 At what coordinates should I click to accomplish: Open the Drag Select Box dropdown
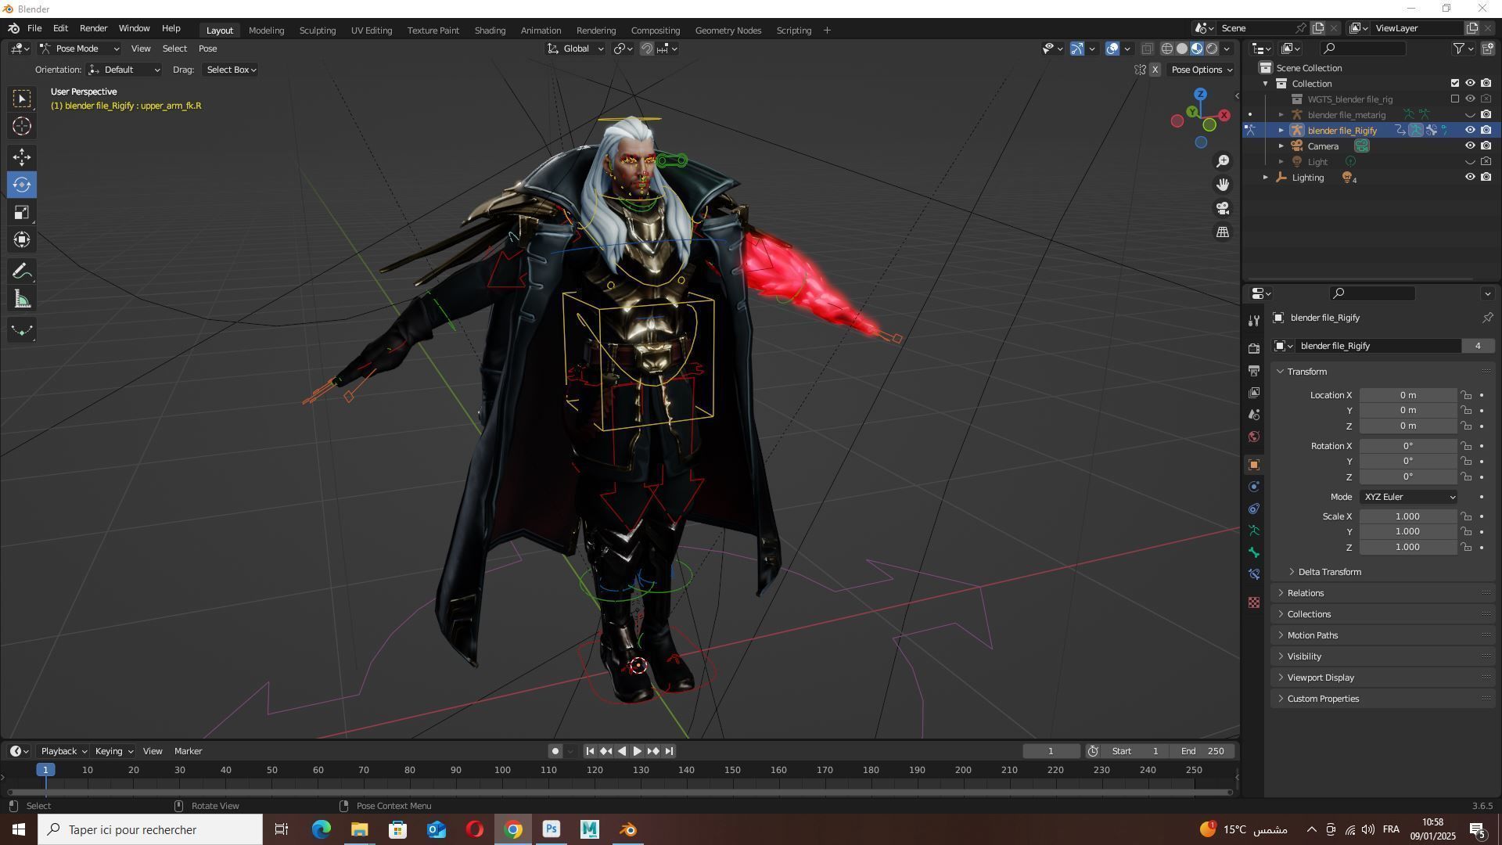click(231, 70)
